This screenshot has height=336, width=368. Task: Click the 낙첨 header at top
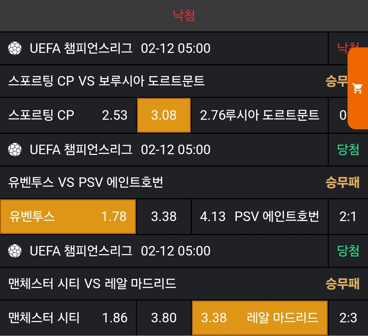click(184, 15)
